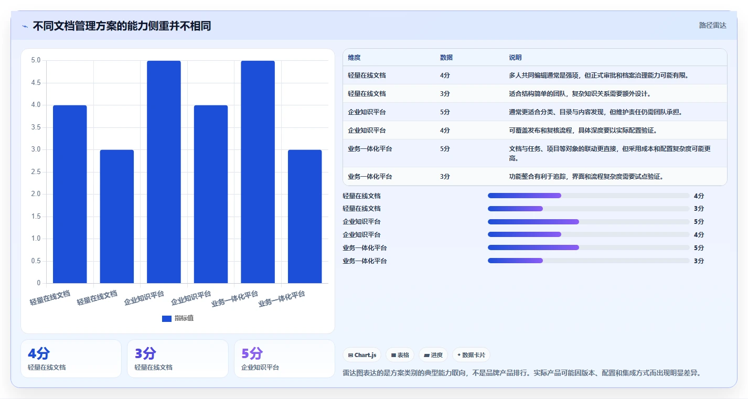Click 3分 in the table's last 业务一体化平台 row

point(445,177)
